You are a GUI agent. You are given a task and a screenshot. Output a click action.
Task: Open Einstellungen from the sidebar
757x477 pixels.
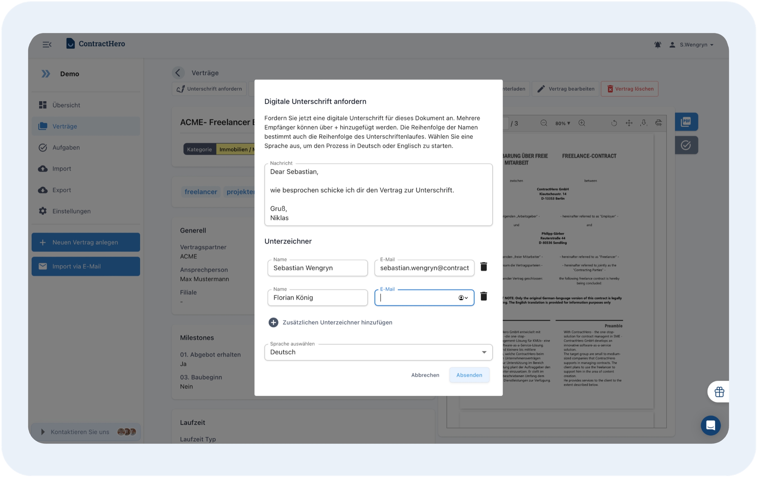pos(71,211)
